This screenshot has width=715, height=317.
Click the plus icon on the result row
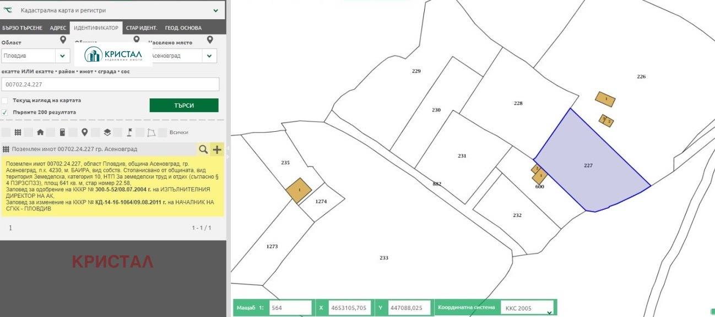coord(217,149)
